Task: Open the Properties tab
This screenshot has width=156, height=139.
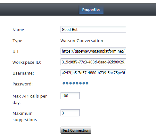Action: coord(91,10)
